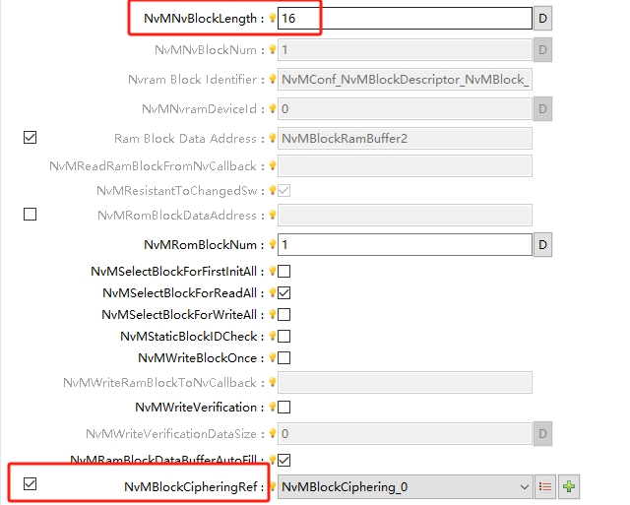This screenshot has width=630, height=505.
Task: Click the lightbulb icon beside NvMSelectBlockForReadAll
Action: tap(272, 293)
